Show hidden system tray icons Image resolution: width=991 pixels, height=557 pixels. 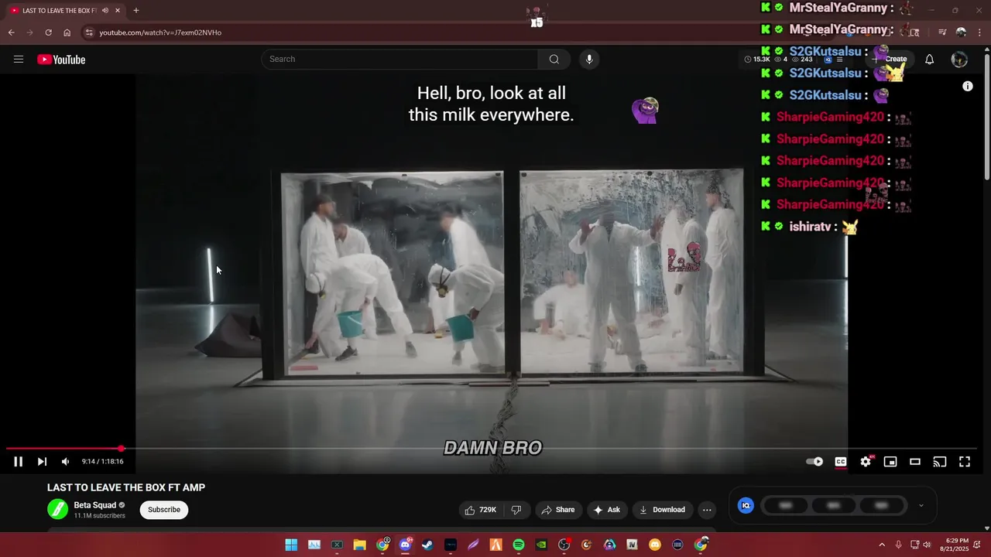click(x=882, y=545)
